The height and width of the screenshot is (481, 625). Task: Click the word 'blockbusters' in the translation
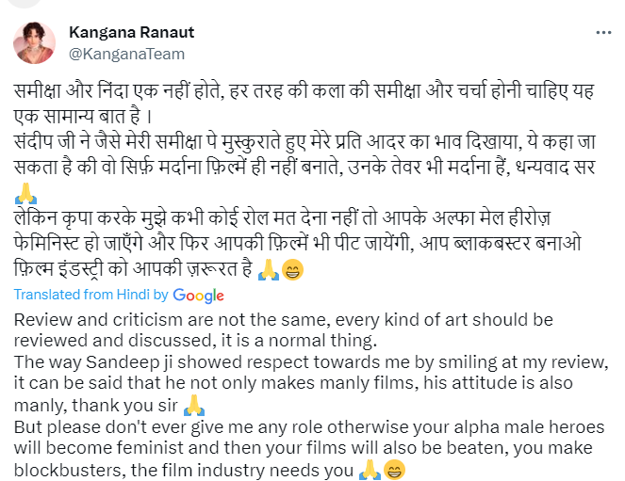tap(63, 471)
